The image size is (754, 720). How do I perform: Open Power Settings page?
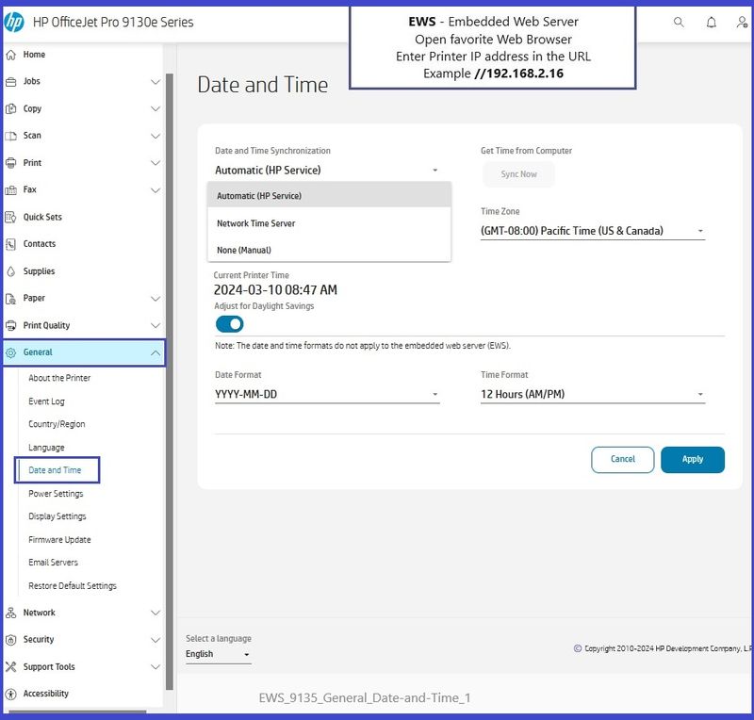click(x=56, y=494)
